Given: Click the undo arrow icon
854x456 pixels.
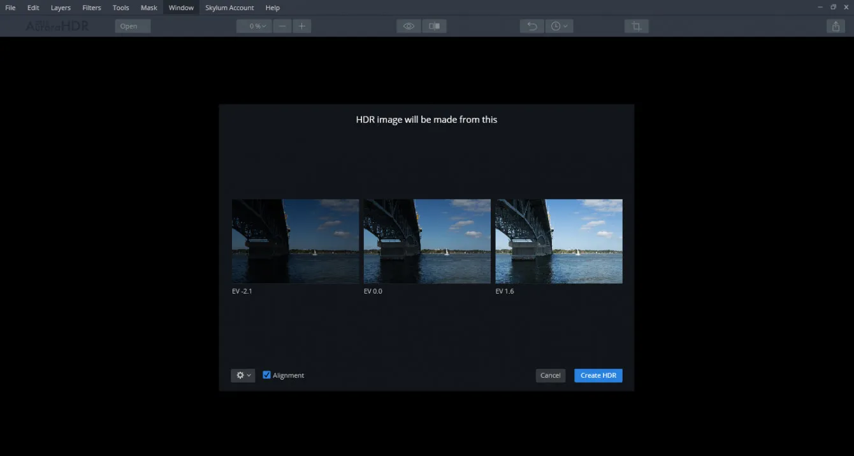Looking at the screenshot, I should [532, 26].
